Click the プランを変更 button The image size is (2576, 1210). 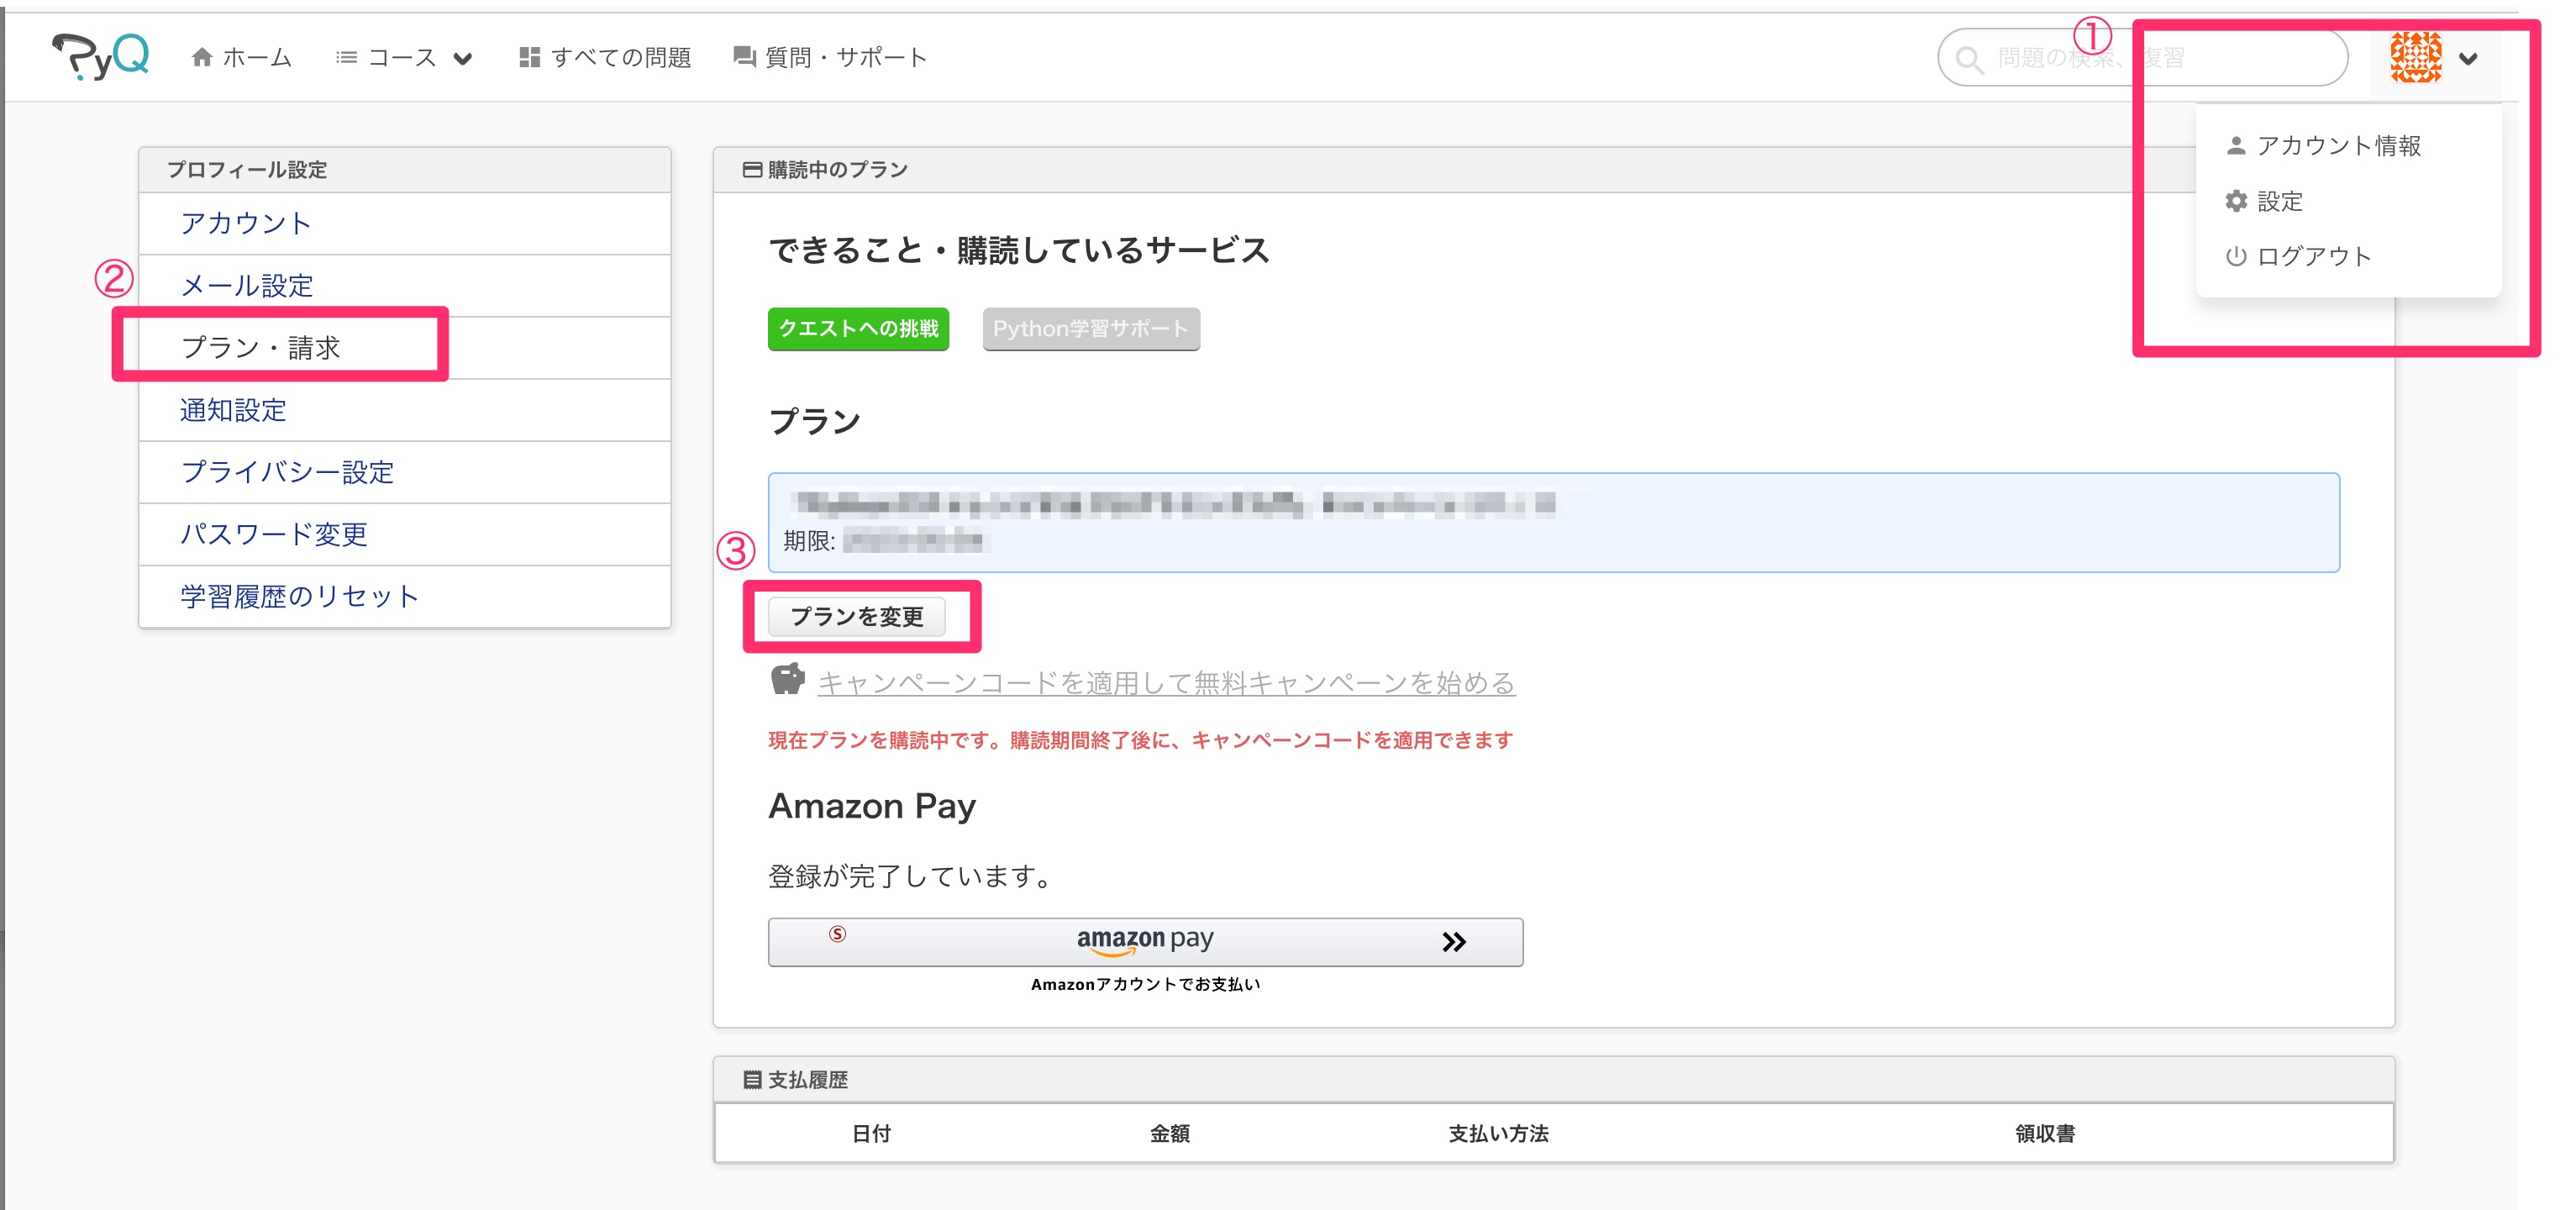coord(862,616)
